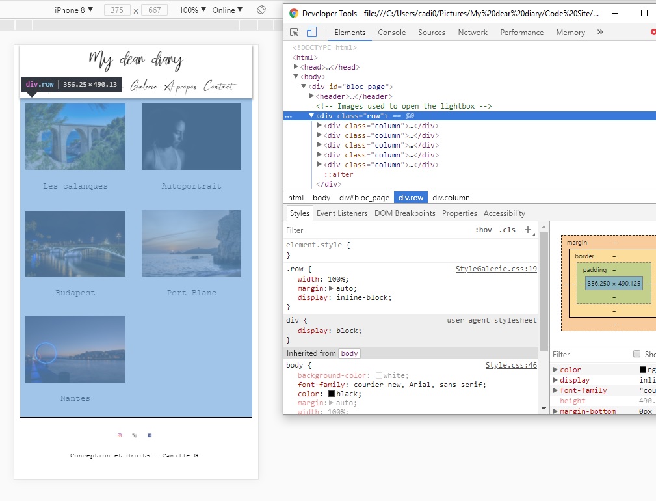Open the Network tab

coord(473,33)
